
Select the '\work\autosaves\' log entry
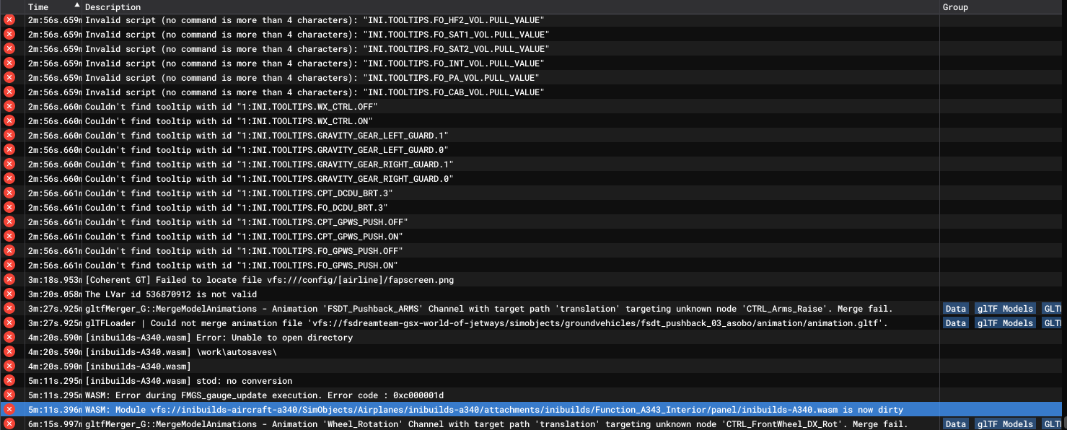(x=180, y=352)
